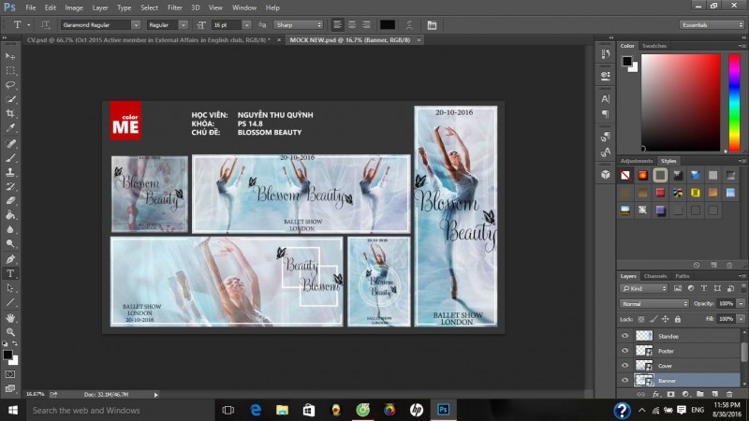The image size is (749, 421).
Task: Hide the Standee layer
Action: (624, 336)
